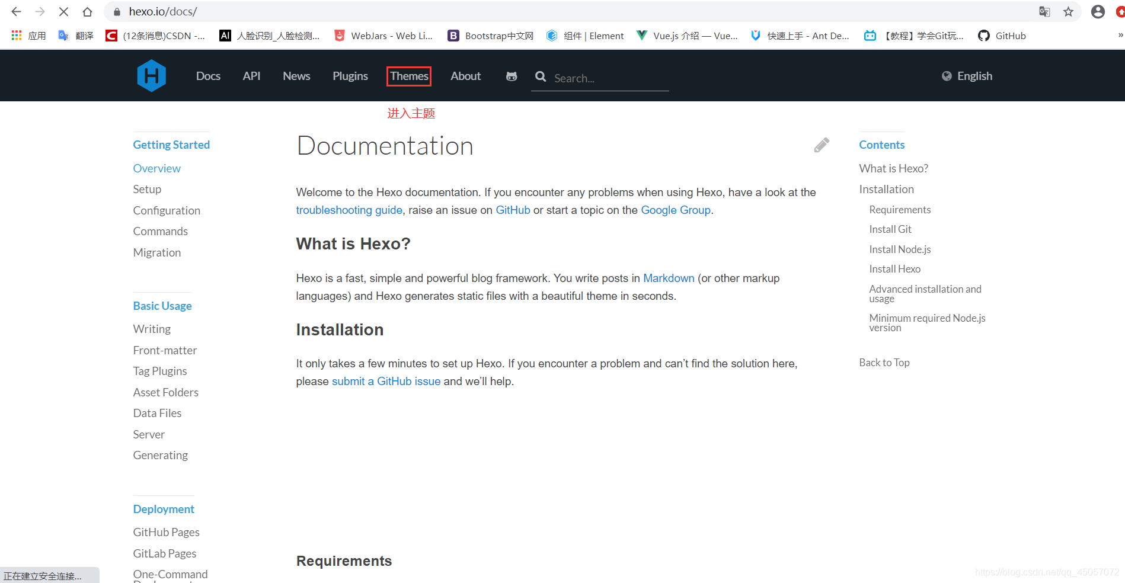Image resolution: width=1125 pixels, height=583 pixels.
Task: Edit this page with pencil icon
Action: tap(822, 145)
